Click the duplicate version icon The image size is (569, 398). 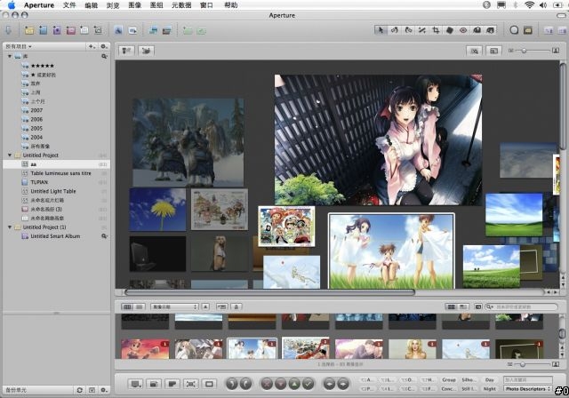167,30
